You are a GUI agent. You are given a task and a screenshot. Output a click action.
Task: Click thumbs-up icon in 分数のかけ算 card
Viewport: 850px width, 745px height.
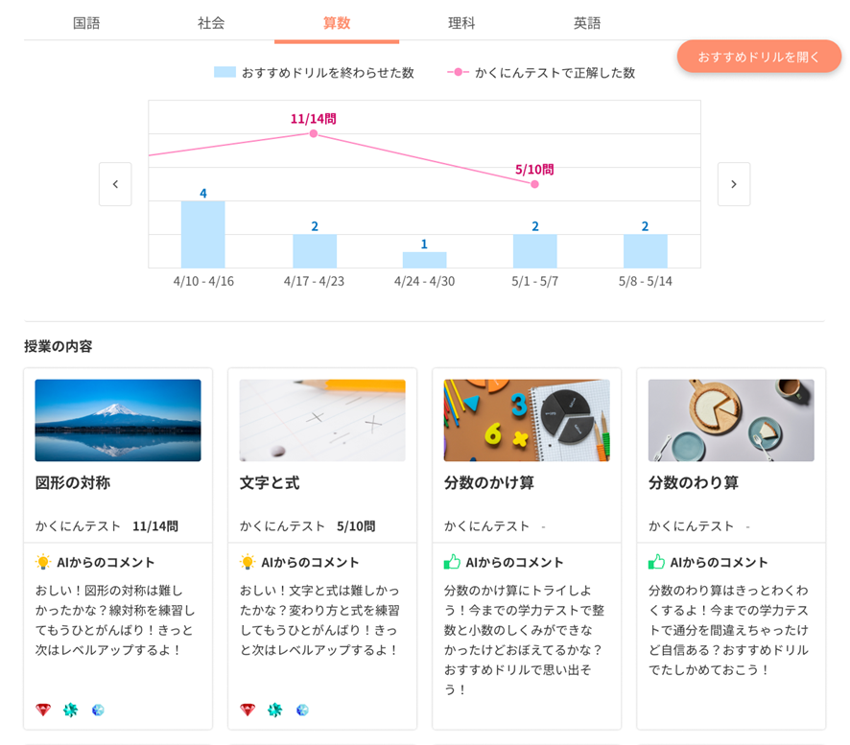pos(452,562)
